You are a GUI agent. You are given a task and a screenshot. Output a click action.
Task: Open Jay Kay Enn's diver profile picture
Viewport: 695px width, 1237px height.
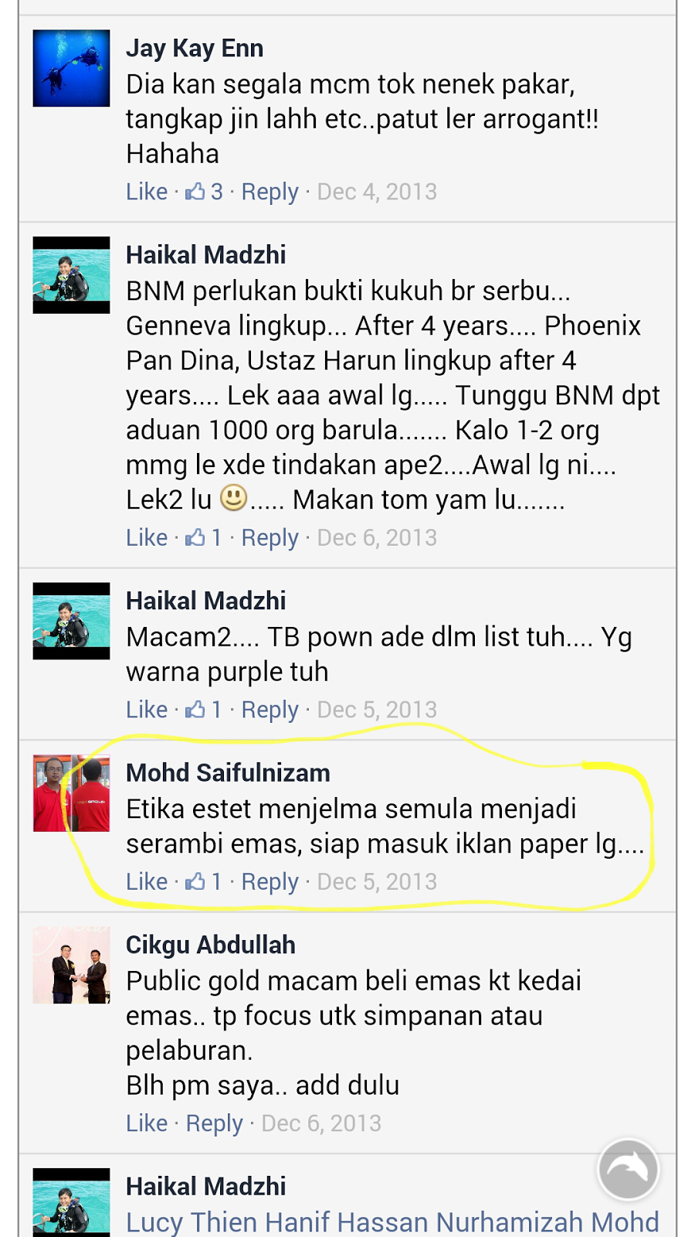tap(71, 68)
